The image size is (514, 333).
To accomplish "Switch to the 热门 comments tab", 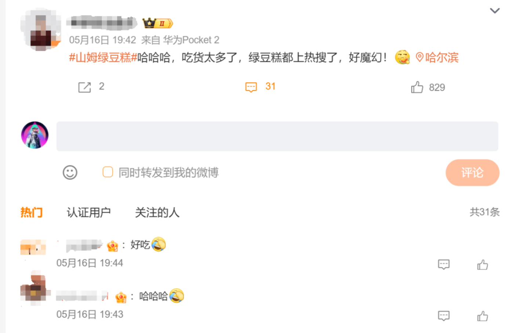I will 32,212.
